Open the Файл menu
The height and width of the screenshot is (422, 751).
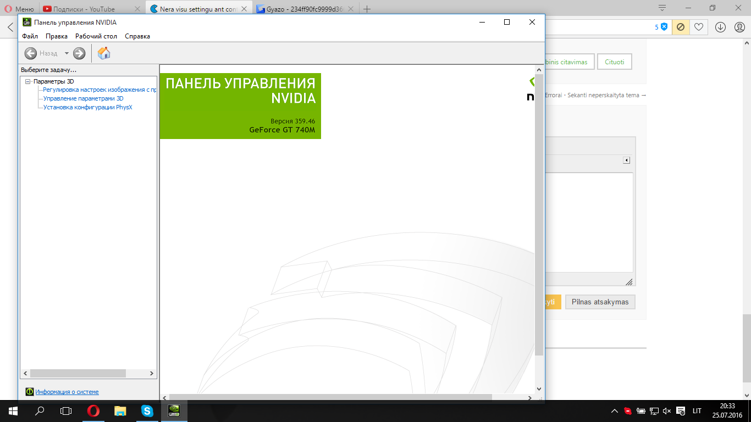point(30,36)
